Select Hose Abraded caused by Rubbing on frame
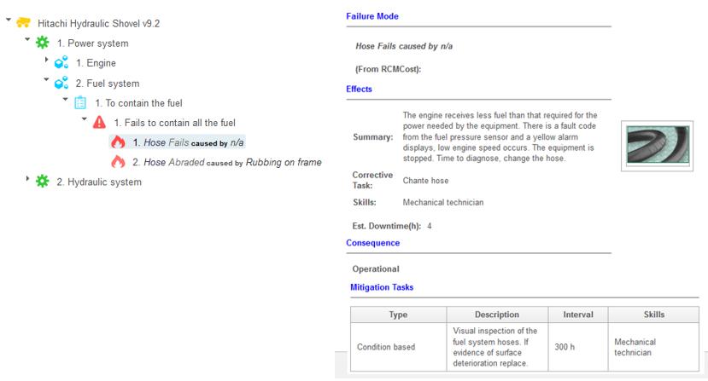Viewport: 708px width, 381px height. [x=226, y=162]
